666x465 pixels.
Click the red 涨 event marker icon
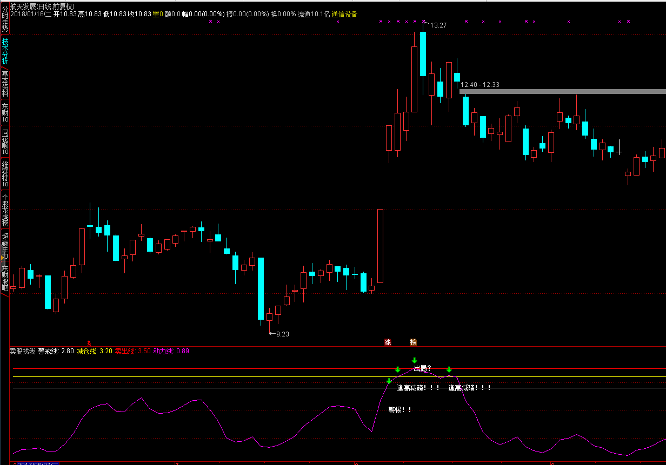click(388, 342)
